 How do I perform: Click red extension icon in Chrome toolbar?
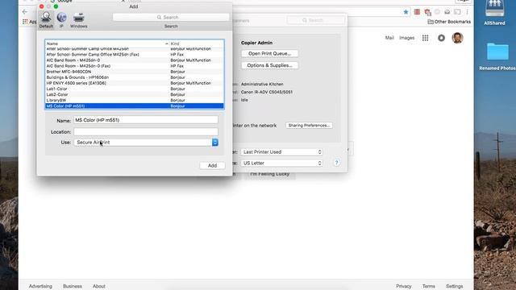(417, 12)
